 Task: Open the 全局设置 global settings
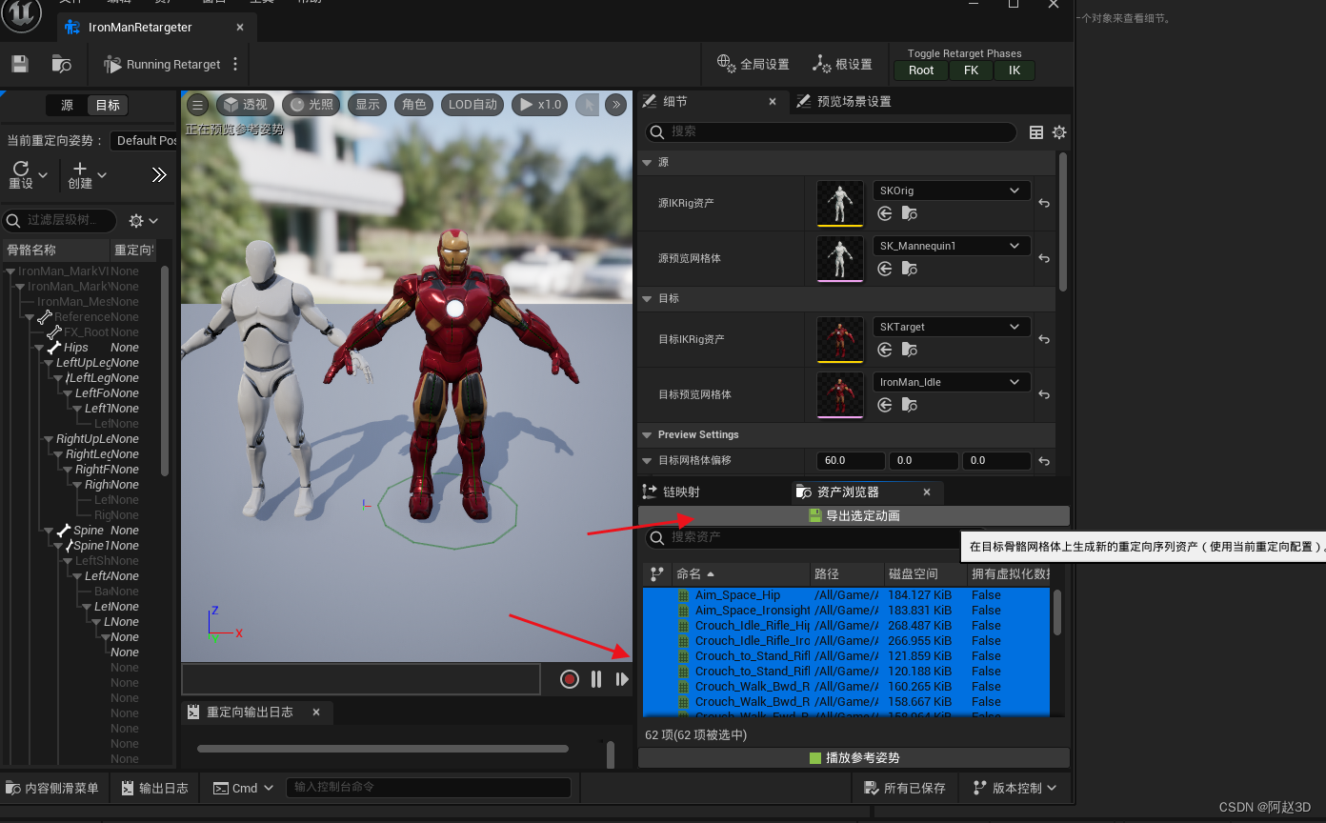(x=753, y=64)
